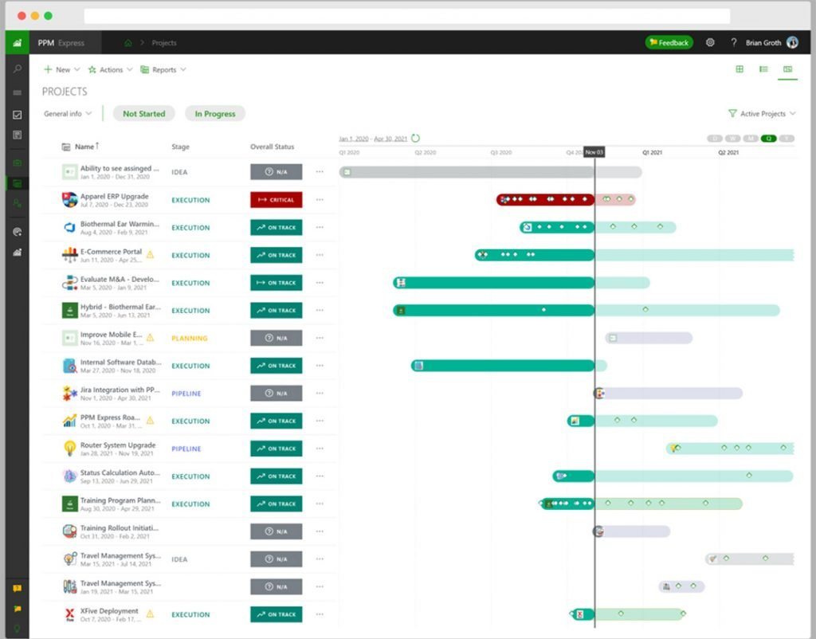Click the Improve Mobile planning timeline bar
Screen dimensions: 816x639
pos(649,338)
